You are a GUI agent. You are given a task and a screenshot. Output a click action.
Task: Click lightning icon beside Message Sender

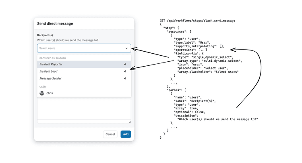pyautogui.click(x=125, y=78)
